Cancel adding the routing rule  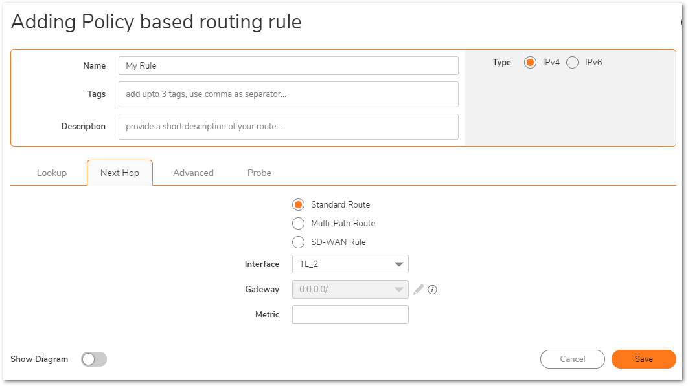pos(573,359)
